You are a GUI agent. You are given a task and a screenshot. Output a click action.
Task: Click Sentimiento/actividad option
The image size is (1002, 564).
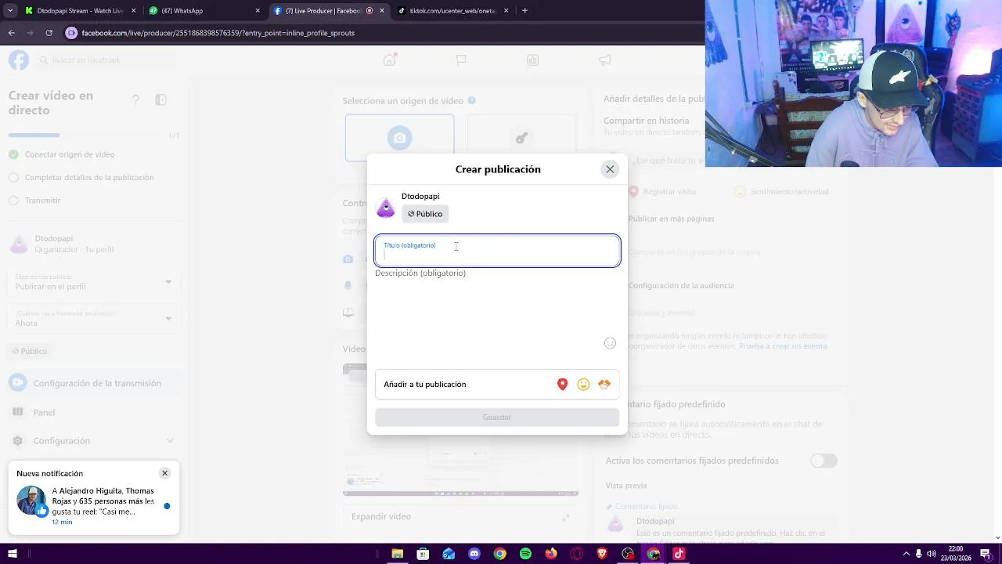tap(781, 191)
